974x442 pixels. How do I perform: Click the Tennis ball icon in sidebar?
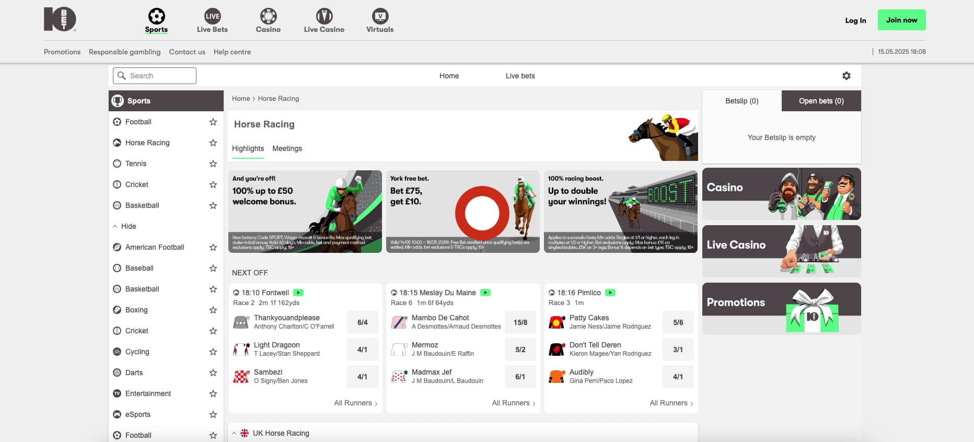click(117, 164)
